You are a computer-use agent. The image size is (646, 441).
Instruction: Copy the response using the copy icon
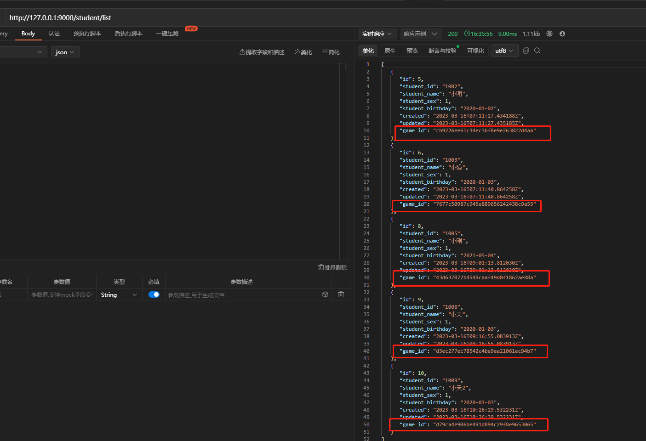pos(526,51)
